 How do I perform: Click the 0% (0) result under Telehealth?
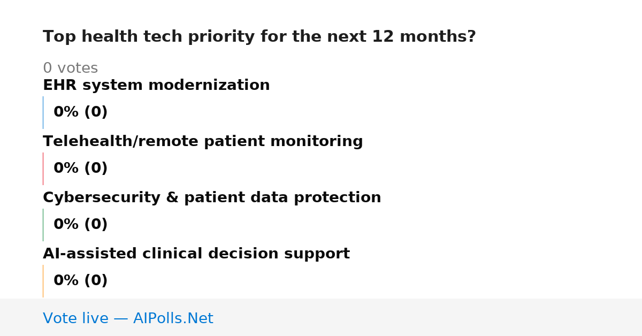(81, 169)
